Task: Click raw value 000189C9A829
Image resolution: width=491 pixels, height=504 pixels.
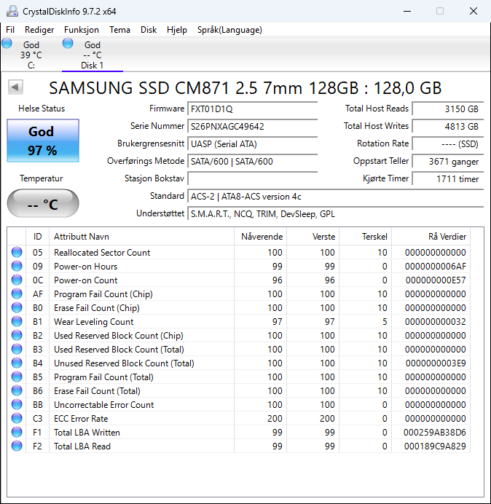Action: (435, 446)
